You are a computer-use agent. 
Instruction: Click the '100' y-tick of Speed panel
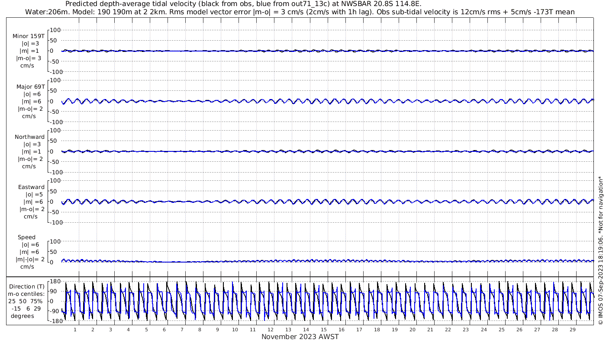click(55, 241)
